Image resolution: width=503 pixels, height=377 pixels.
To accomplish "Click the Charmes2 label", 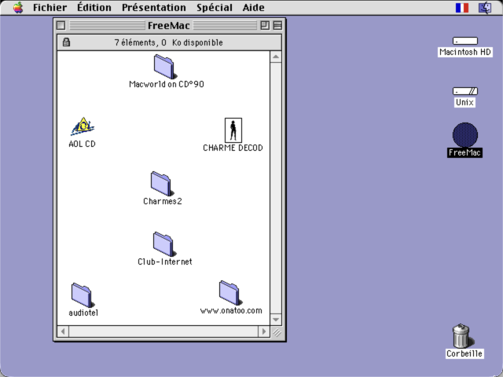I will pos(163,201).
